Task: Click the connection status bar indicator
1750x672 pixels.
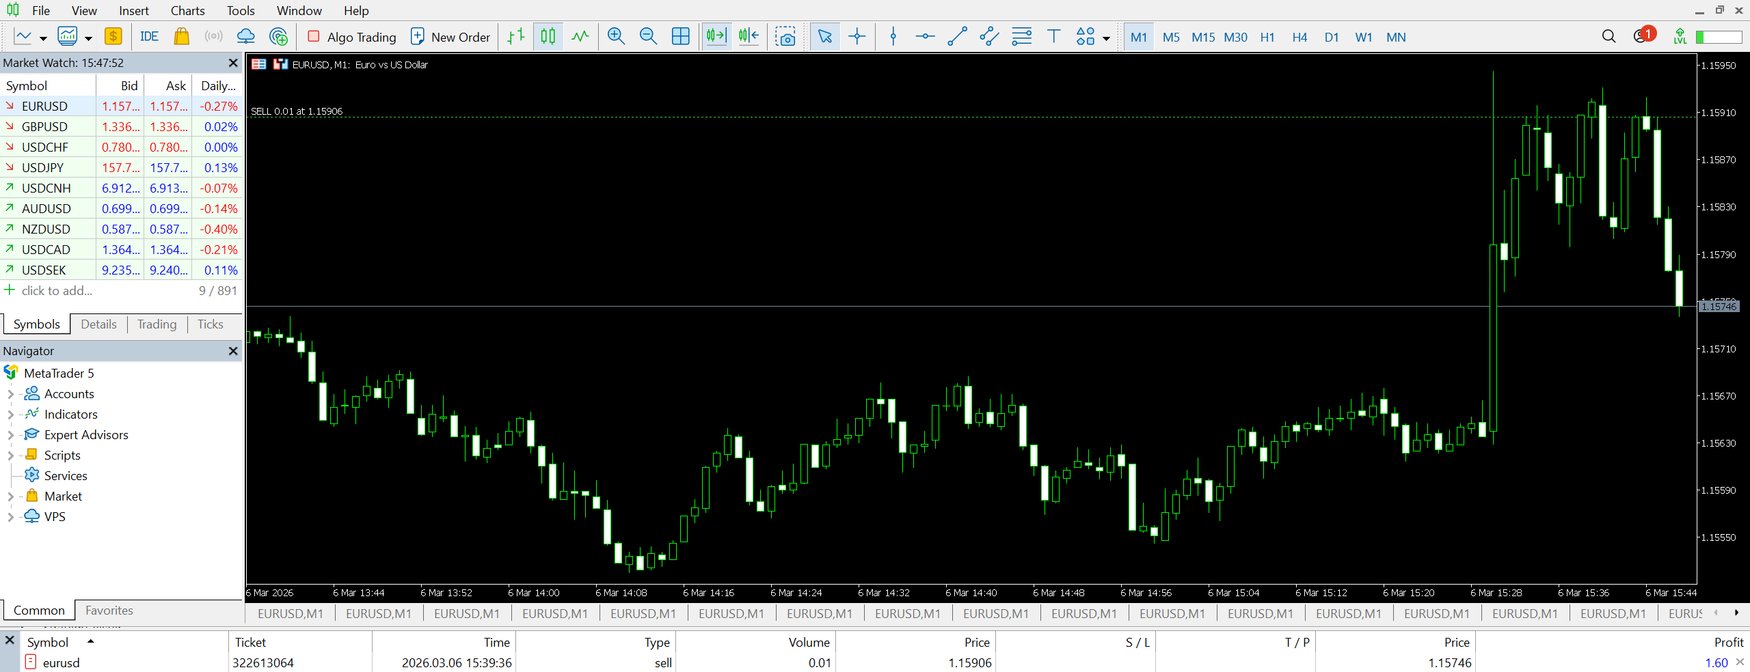Action: pos(1719,37)
